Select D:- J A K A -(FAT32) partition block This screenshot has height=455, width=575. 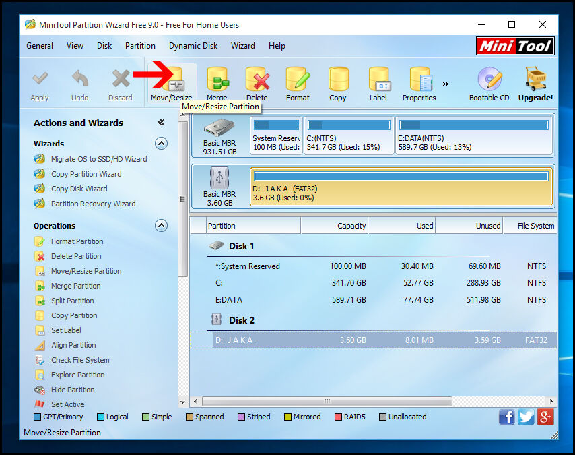[401, 187]
